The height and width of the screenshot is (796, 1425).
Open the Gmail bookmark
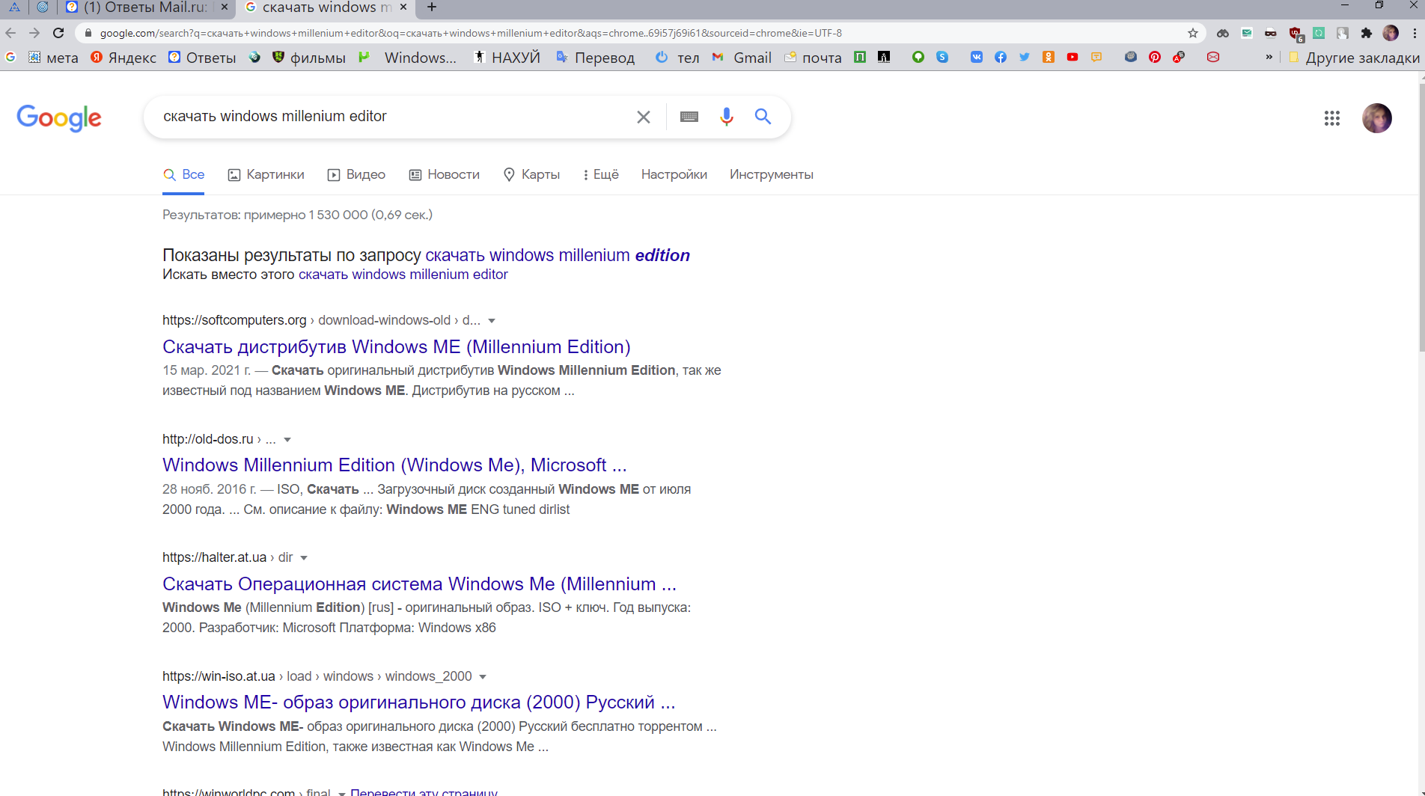(x=742, y=58)
